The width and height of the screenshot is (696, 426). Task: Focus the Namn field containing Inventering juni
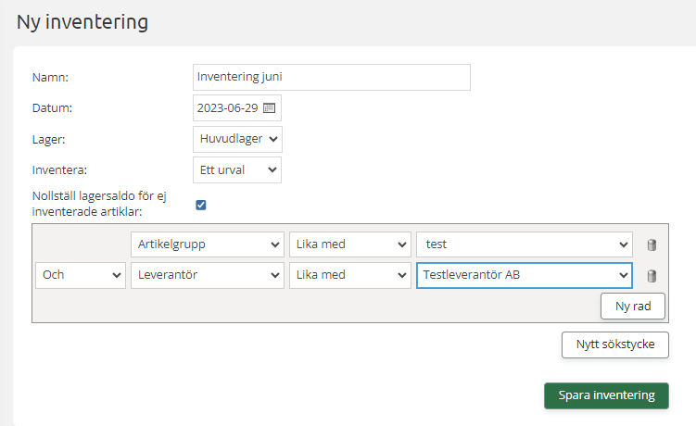[x=331, y=77]
